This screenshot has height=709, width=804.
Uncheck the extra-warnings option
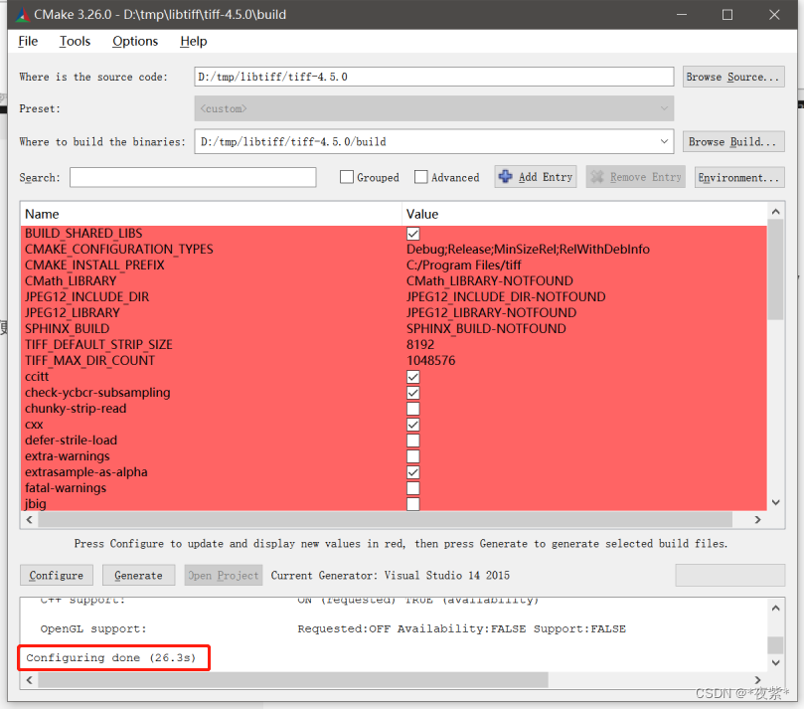[x=413, y=456]
